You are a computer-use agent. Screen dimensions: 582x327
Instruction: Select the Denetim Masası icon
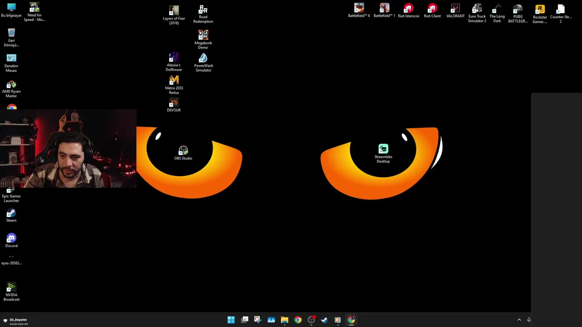(x=11, y=63)
